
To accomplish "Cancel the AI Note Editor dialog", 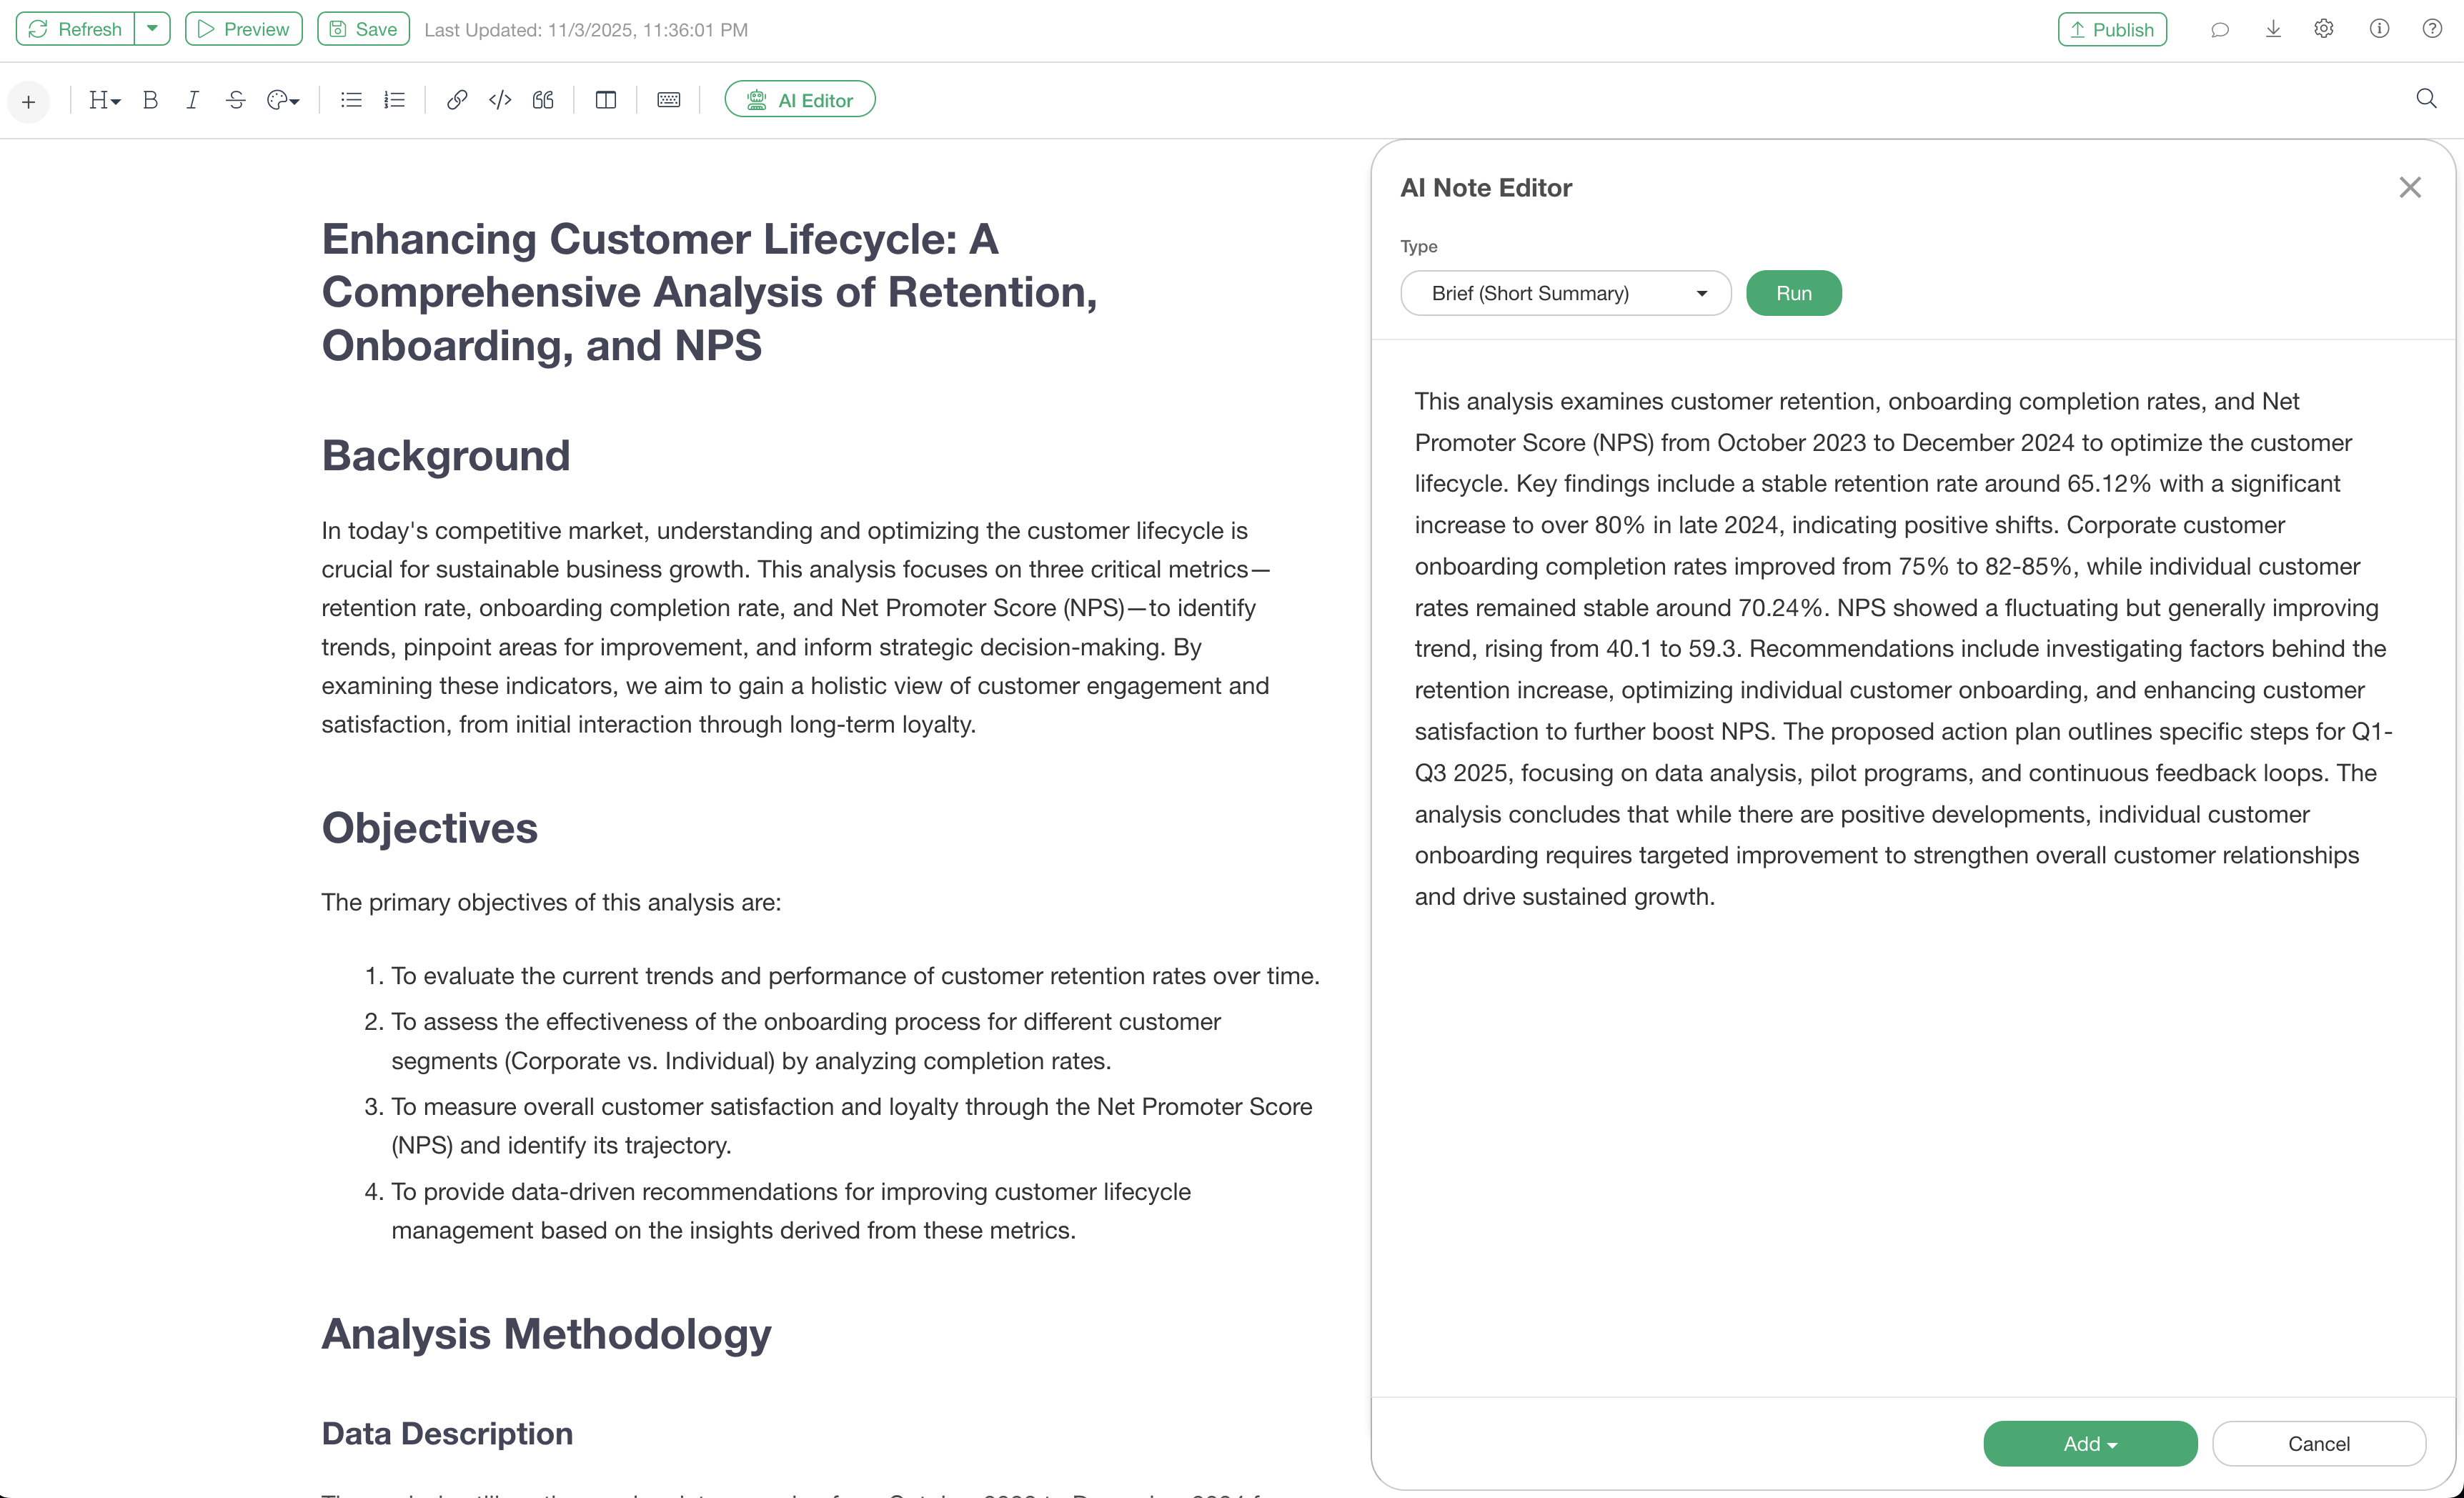I will point(2318,1443).
